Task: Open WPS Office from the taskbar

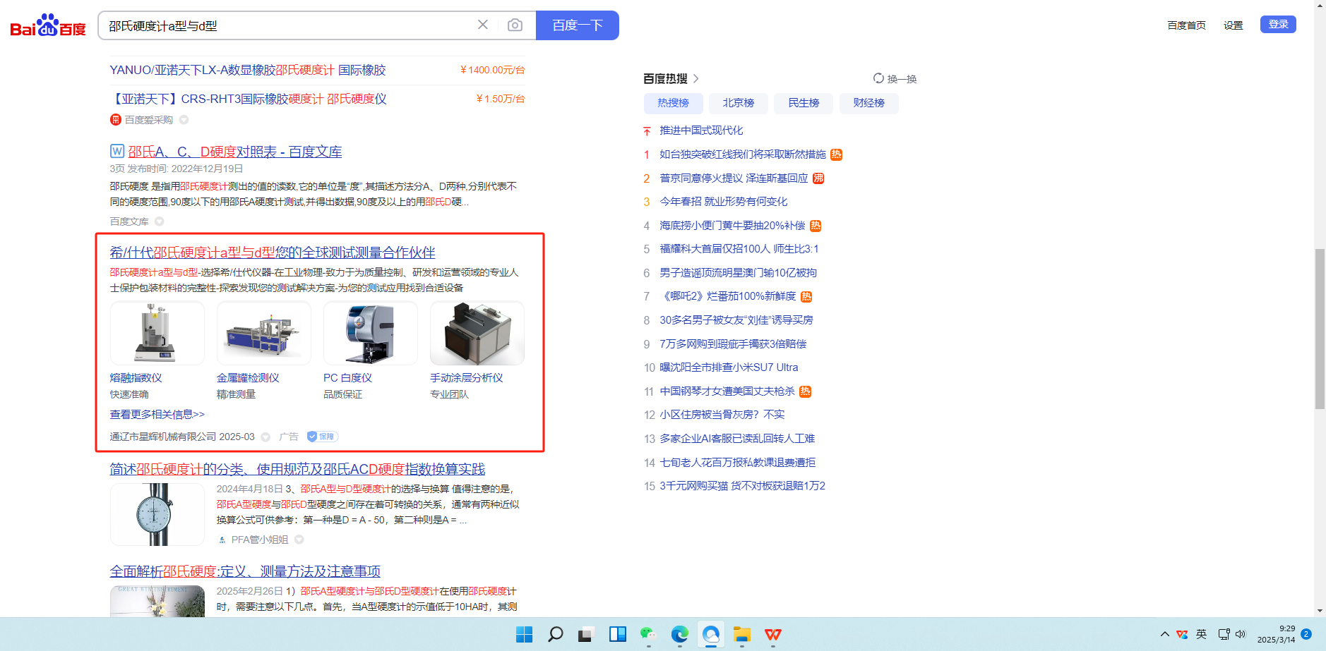Action: coord(773,634)
